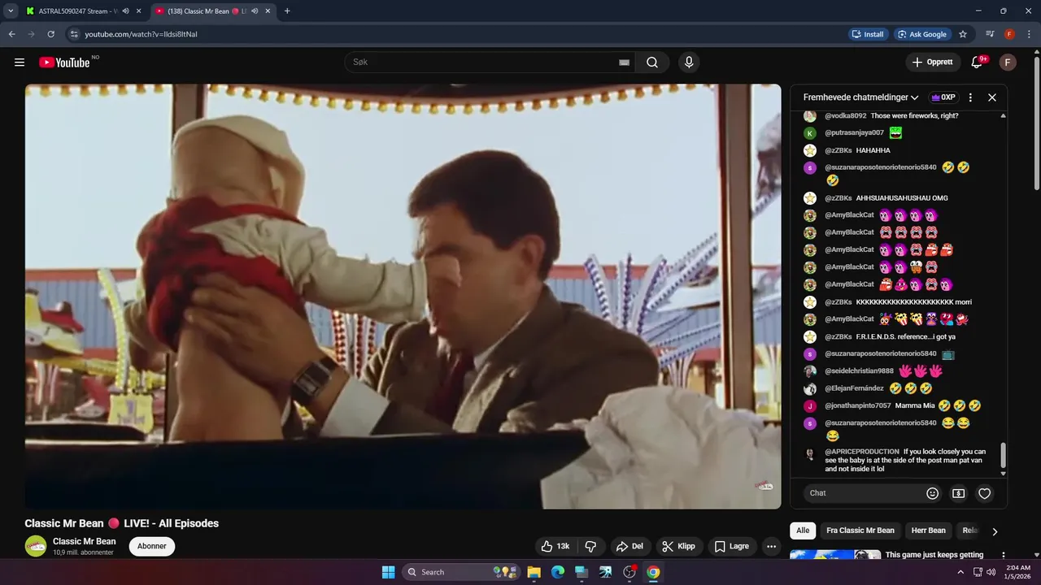Dislike the video with thumbs down
The width and height of the screenshot is (1041, 585).
591,547
